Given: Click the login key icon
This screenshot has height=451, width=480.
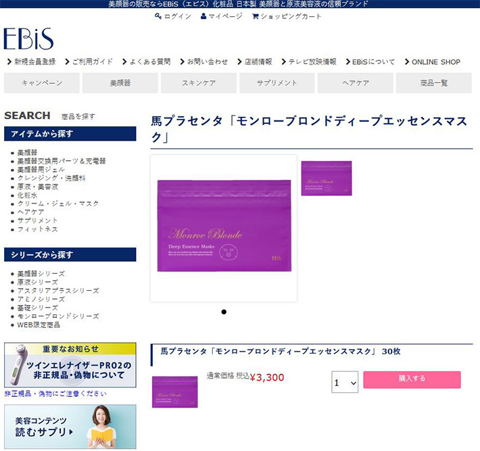Looking at the screenshot, I should coord(158,16).
